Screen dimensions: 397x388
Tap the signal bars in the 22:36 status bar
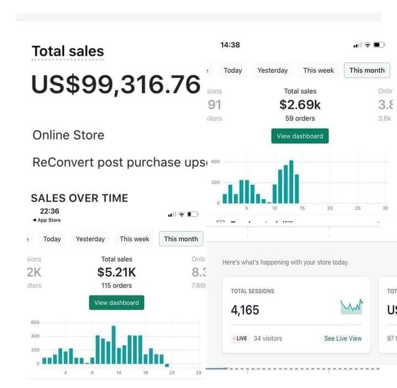(x=171, y=214)
